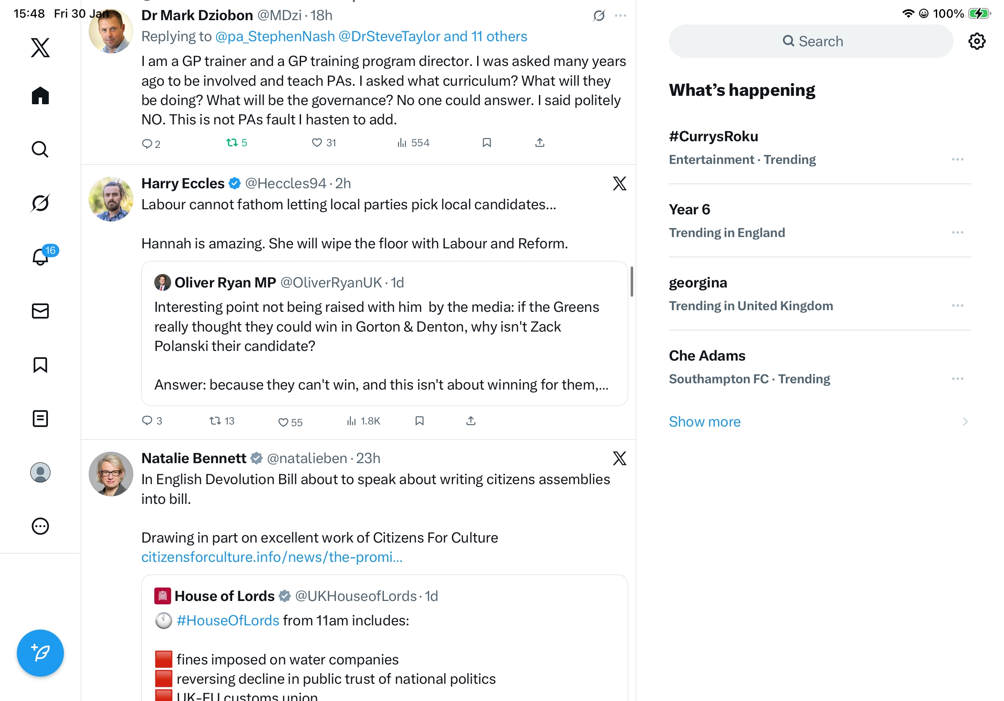The height and width of the screenshot is (701, 1004).
Task: Open the More menu in sidebar
Action: pyautogui.click(x=40, y=526)
